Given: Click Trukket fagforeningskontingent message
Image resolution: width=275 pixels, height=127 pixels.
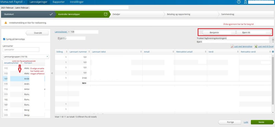Looking at the screenshot, I should [x=212, y=38].
